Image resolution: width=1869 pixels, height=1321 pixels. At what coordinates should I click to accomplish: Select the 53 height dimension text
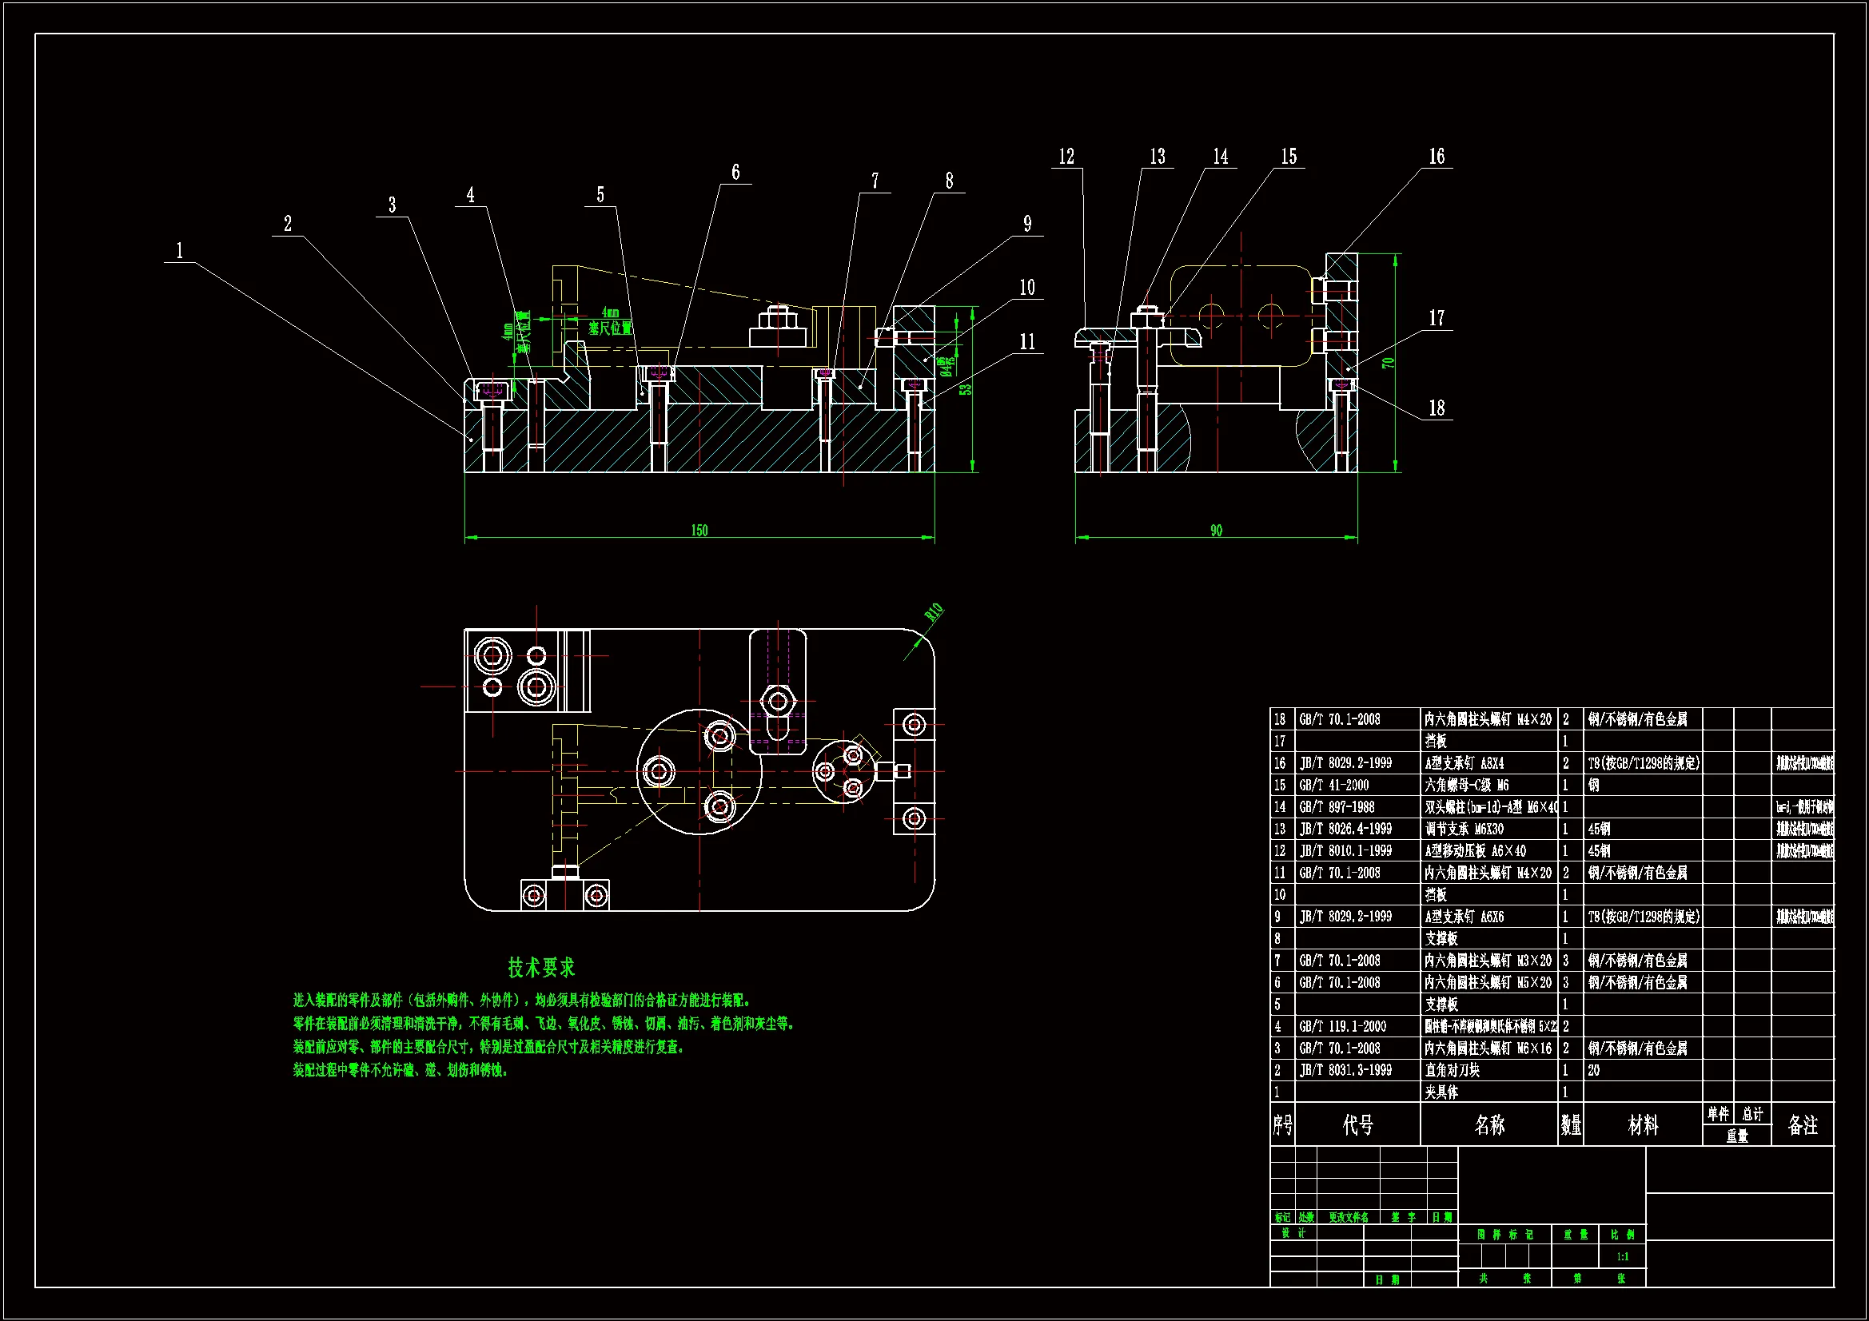coord(966,389)
